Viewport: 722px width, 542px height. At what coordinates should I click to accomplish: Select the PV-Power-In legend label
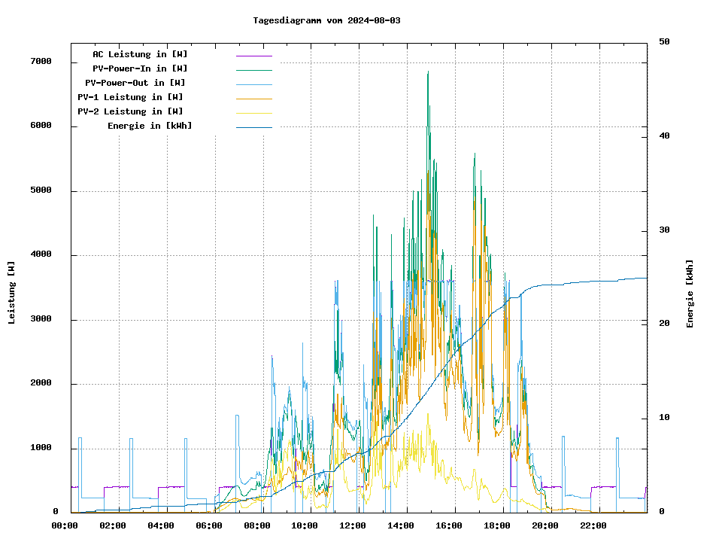click(145, 69)
